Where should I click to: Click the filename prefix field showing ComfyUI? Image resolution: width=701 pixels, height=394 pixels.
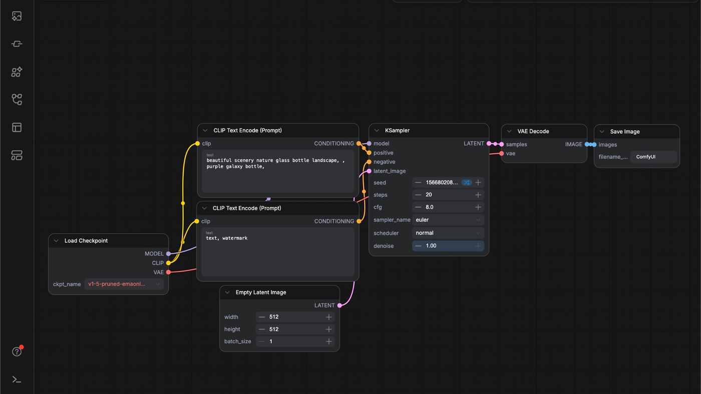coord(654,157)
